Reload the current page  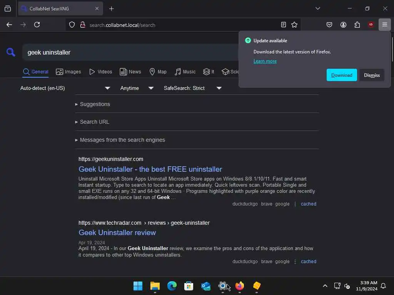tap(37, 25)
